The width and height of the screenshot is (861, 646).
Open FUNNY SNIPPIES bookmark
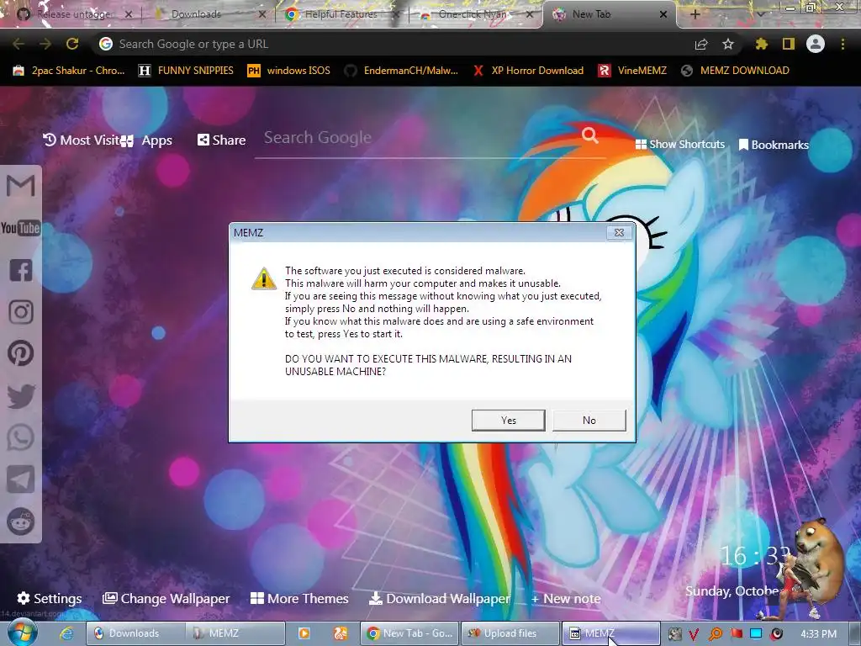[x=186, y=71]
